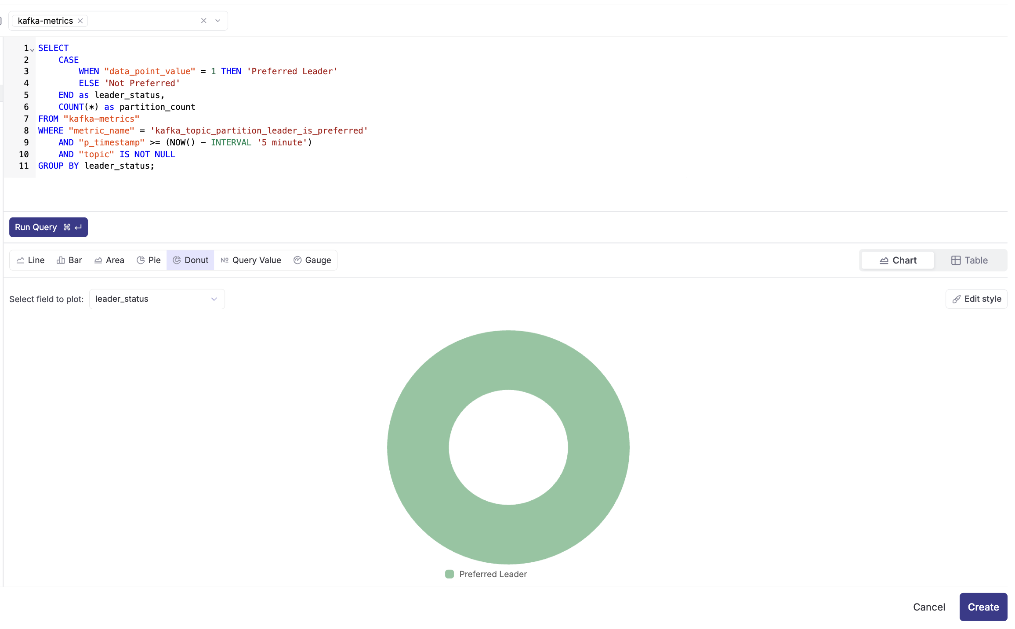Switch to the Chart view
Viewport: 1015px width, 629px height.
[898, 260]
